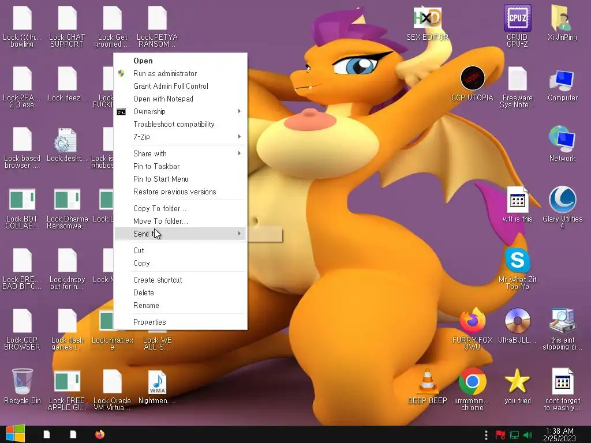Select the Lock.Get groomed file icon
Image resolution: width=591 pixels, height=443 pixels.
click(113, 18)
